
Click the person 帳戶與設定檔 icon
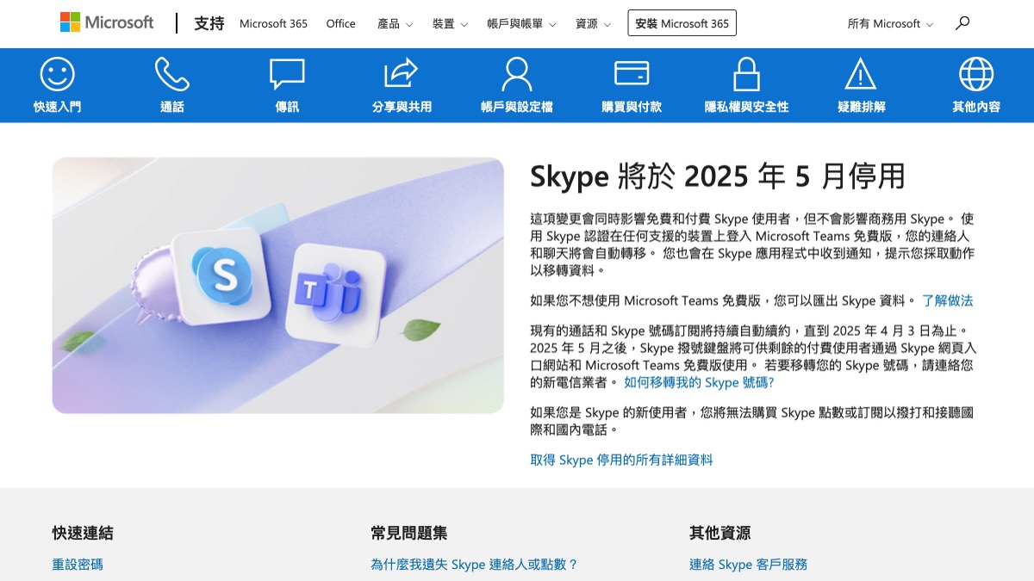[x=517, y=75]
